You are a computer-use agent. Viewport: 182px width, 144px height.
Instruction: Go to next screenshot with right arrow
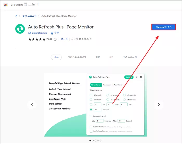pos(159,105)
